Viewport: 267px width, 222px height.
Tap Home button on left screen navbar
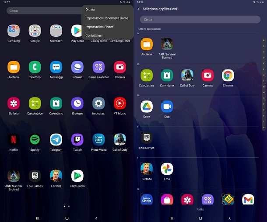[67, 218]
